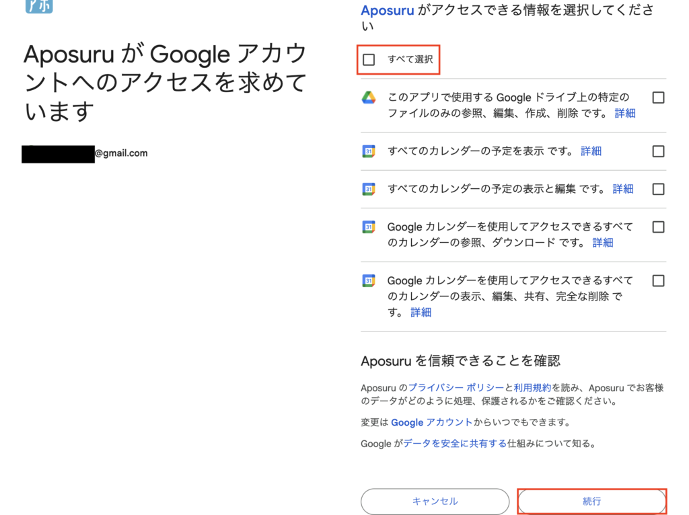Check the すべて選択 checkbox

tap(369, 60)
